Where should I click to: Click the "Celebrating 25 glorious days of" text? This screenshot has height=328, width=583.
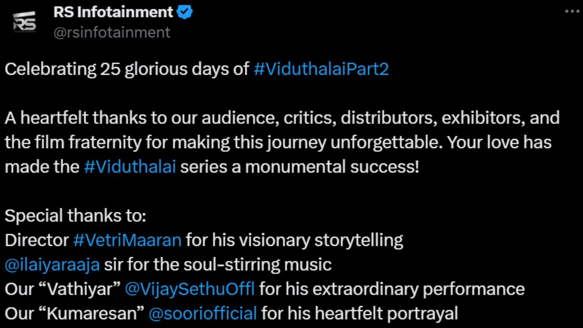pos(127,69)
